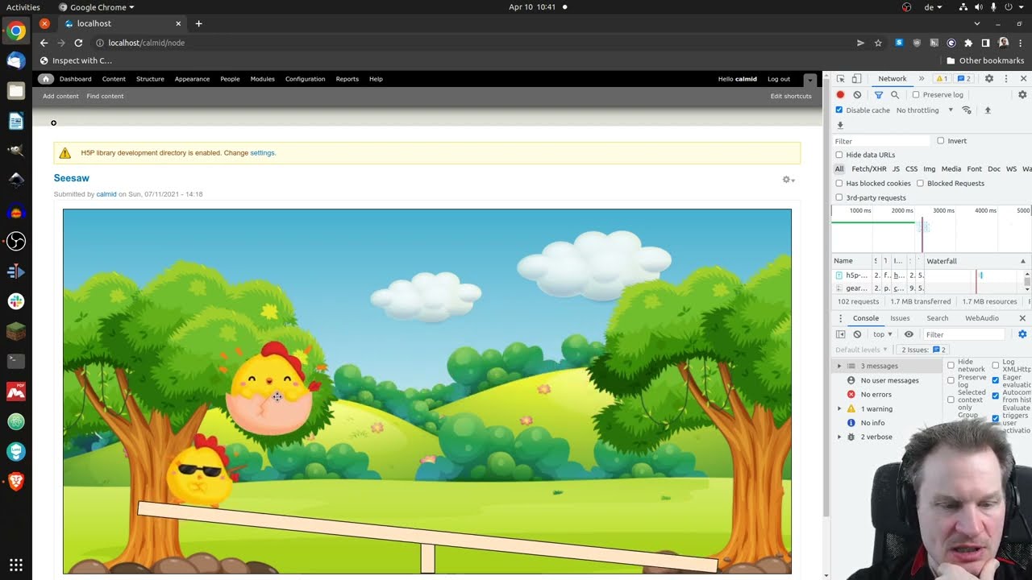Open the Seesaw node gear actions menu
The width and height of the screenshot is (1032, 580).
point(789,180)
